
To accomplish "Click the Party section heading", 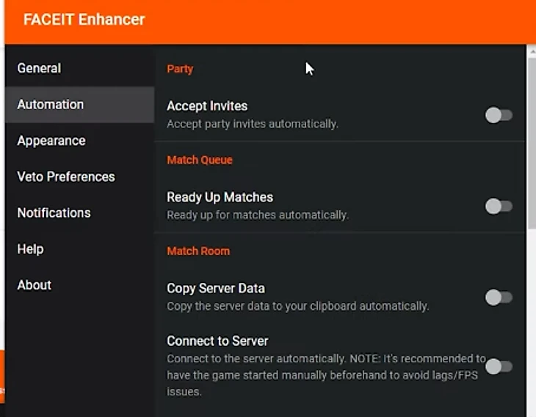I will pos(180,69).
